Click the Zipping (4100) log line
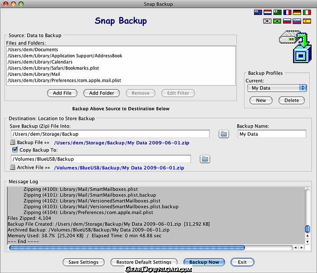This screenshot has height=273, width=317. pos(81,189)
